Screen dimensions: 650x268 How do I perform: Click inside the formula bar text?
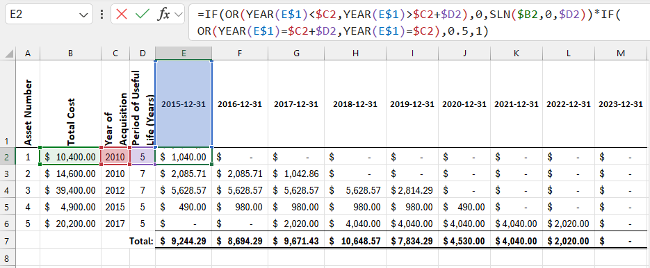click(x=419, y=22)
